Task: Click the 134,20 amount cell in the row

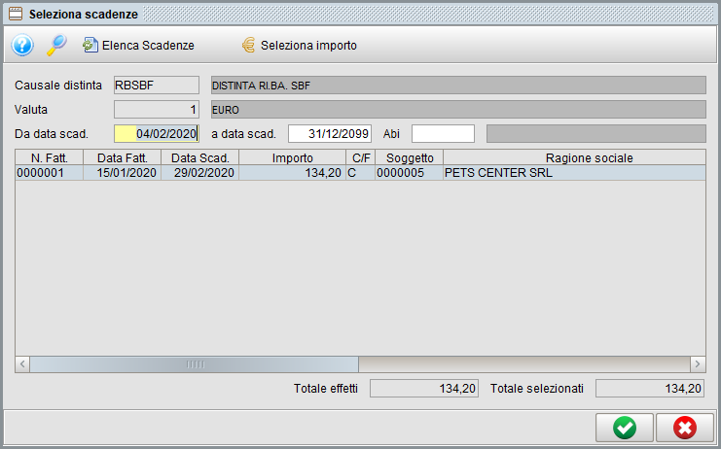Action: click(293, 173)
